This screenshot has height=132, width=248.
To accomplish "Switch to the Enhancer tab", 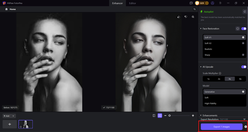I will pyautogui.click(x=118, y=3).
